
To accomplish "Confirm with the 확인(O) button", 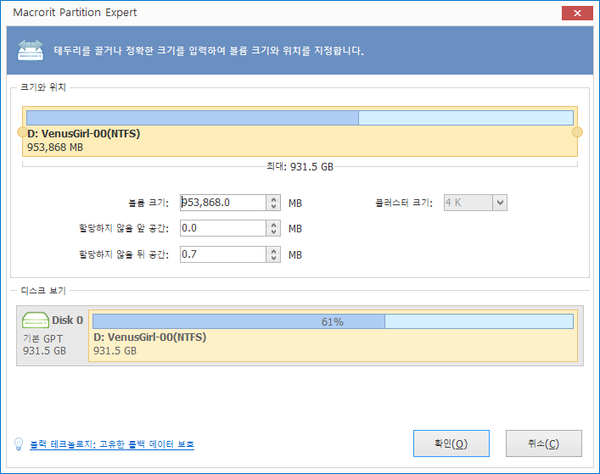I will coord(451,443).
